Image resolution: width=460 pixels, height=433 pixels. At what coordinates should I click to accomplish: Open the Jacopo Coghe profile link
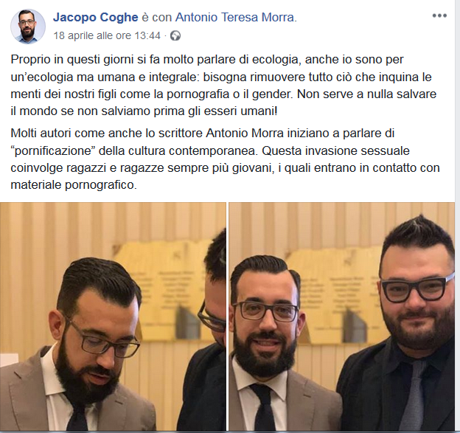coord(95,17)
